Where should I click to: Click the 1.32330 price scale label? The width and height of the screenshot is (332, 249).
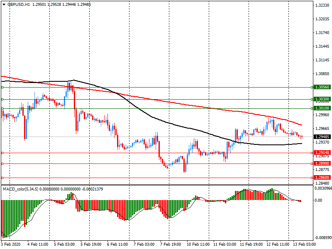(x=322, y=5)
